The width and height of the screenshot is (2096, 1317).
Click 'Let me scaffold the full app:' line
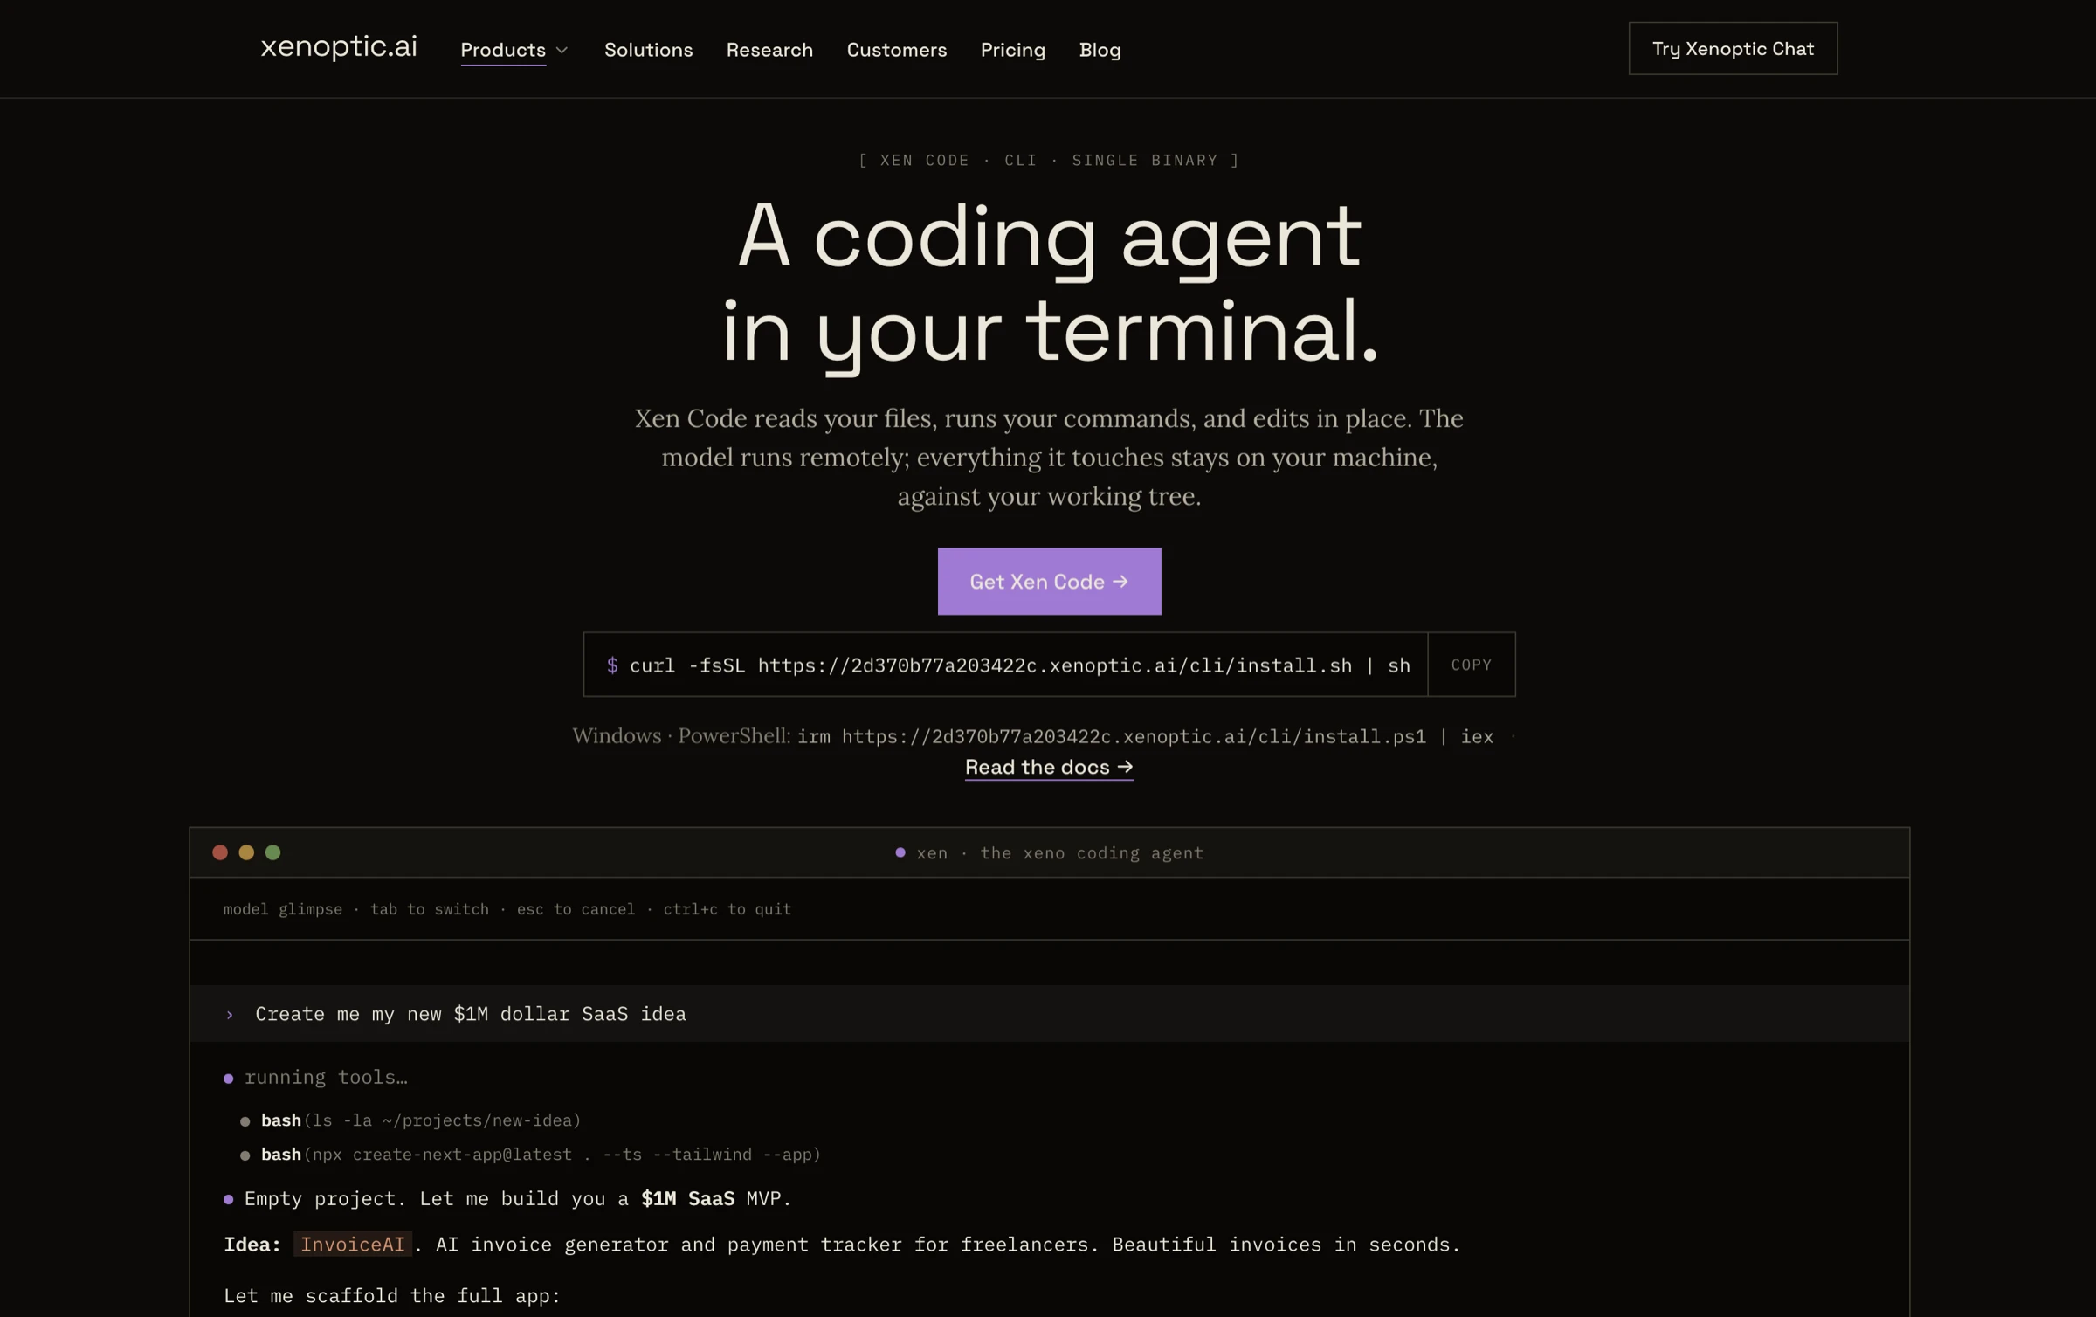coord(392,1296)
